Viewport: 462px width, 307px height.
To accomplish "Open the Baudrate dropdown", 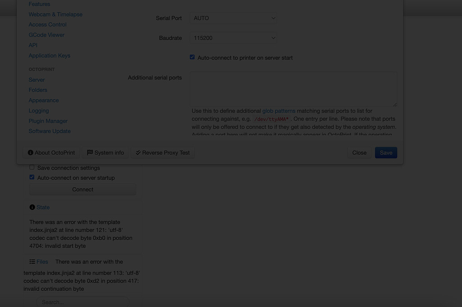I will pos(233,38).
